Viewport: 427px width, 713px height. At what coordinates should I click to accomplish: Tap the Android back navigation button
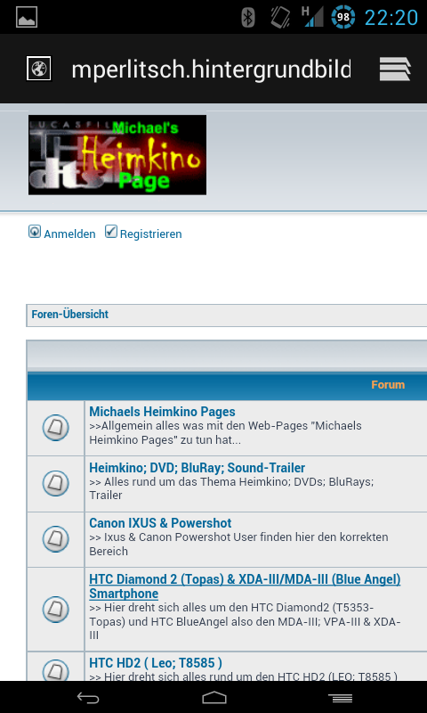click(87, 697)
